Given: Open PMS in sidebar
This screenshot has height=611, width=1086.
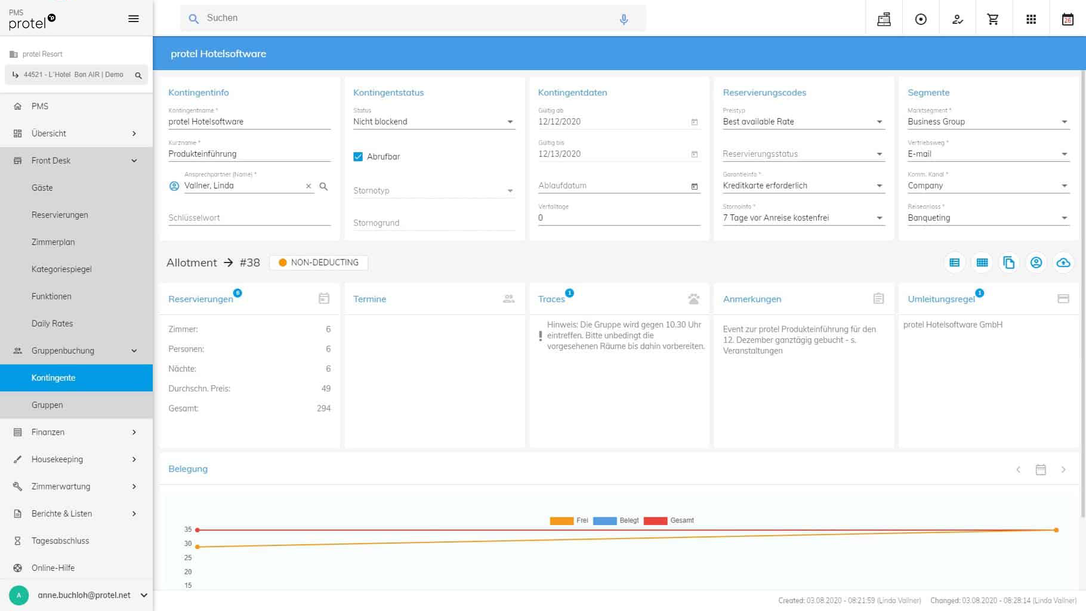Looking at the screenshot, I should coord(76,106).
